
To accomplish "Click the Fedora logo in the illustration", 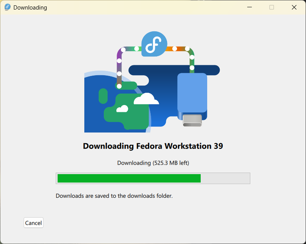I will 154,44.
